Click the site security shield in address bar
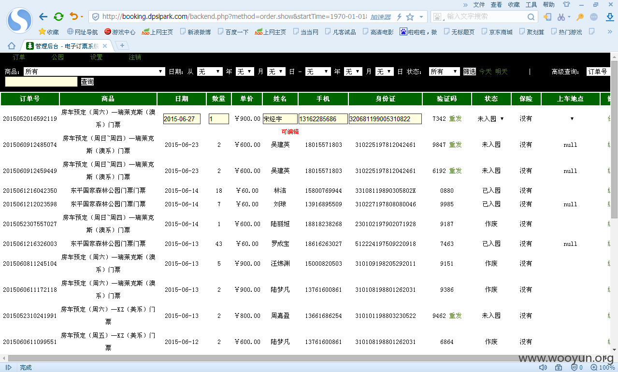 tap(96, 17)
